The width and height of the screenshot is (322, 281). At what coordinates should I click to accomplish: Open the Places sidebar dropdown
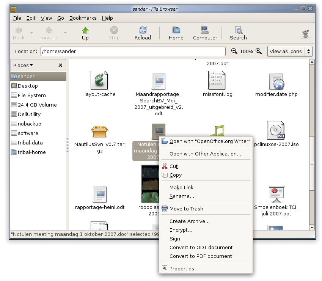coord(23,65)
